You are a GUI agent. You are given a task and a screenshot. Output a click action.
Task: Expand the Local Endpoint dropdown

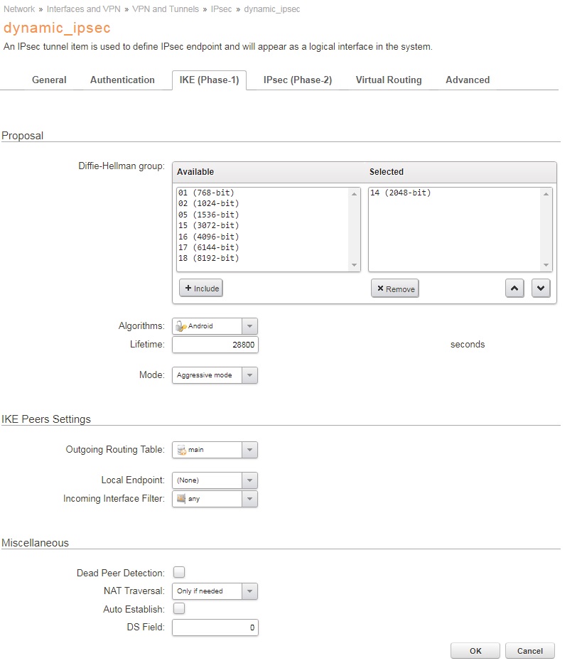click(x=215, y=480)
